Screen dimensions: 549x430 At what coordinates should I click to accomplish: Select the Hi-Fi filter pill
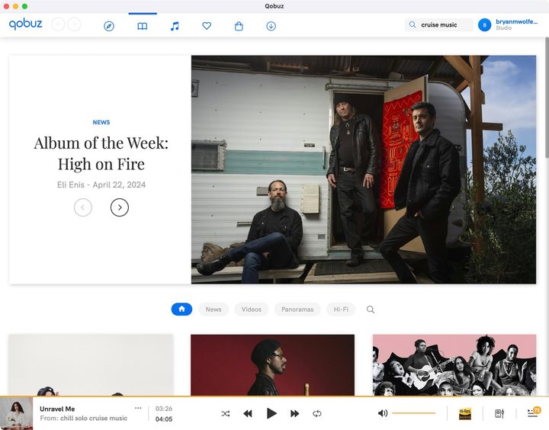[341, 310]
